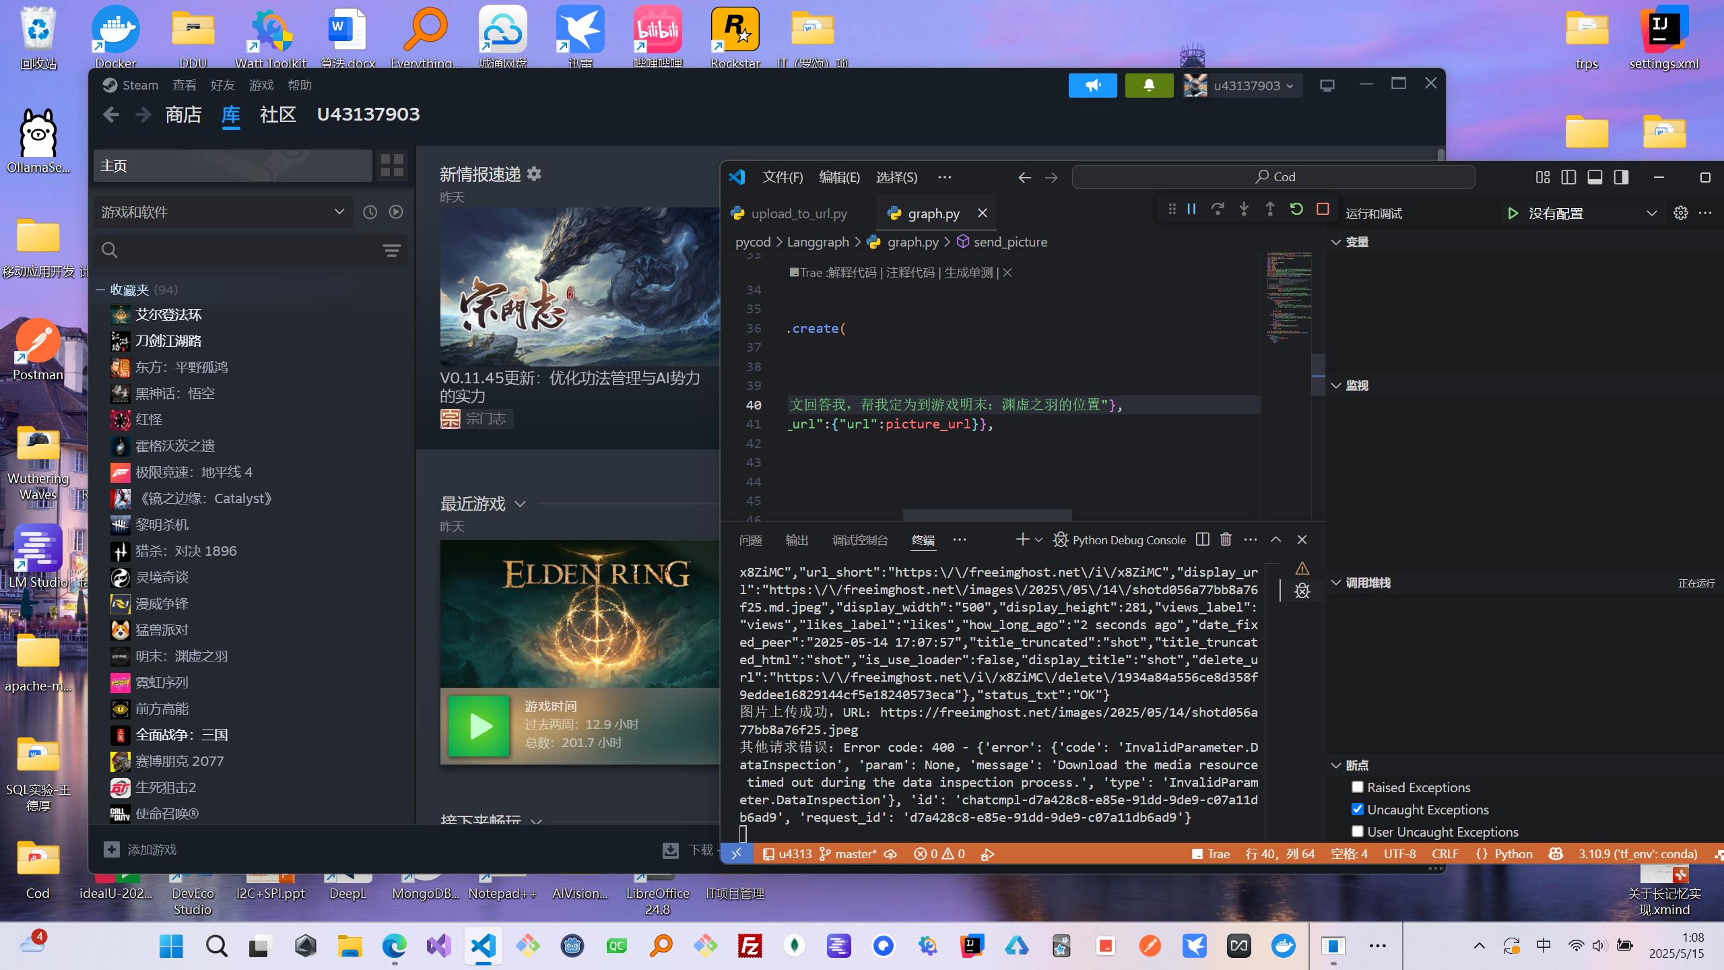1724x970 pixels.
Task: Maximize terminal panel with up chevron
Action: pos(1275,540)
